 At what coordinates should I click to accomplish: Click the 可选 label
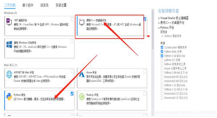click(163, 43)
